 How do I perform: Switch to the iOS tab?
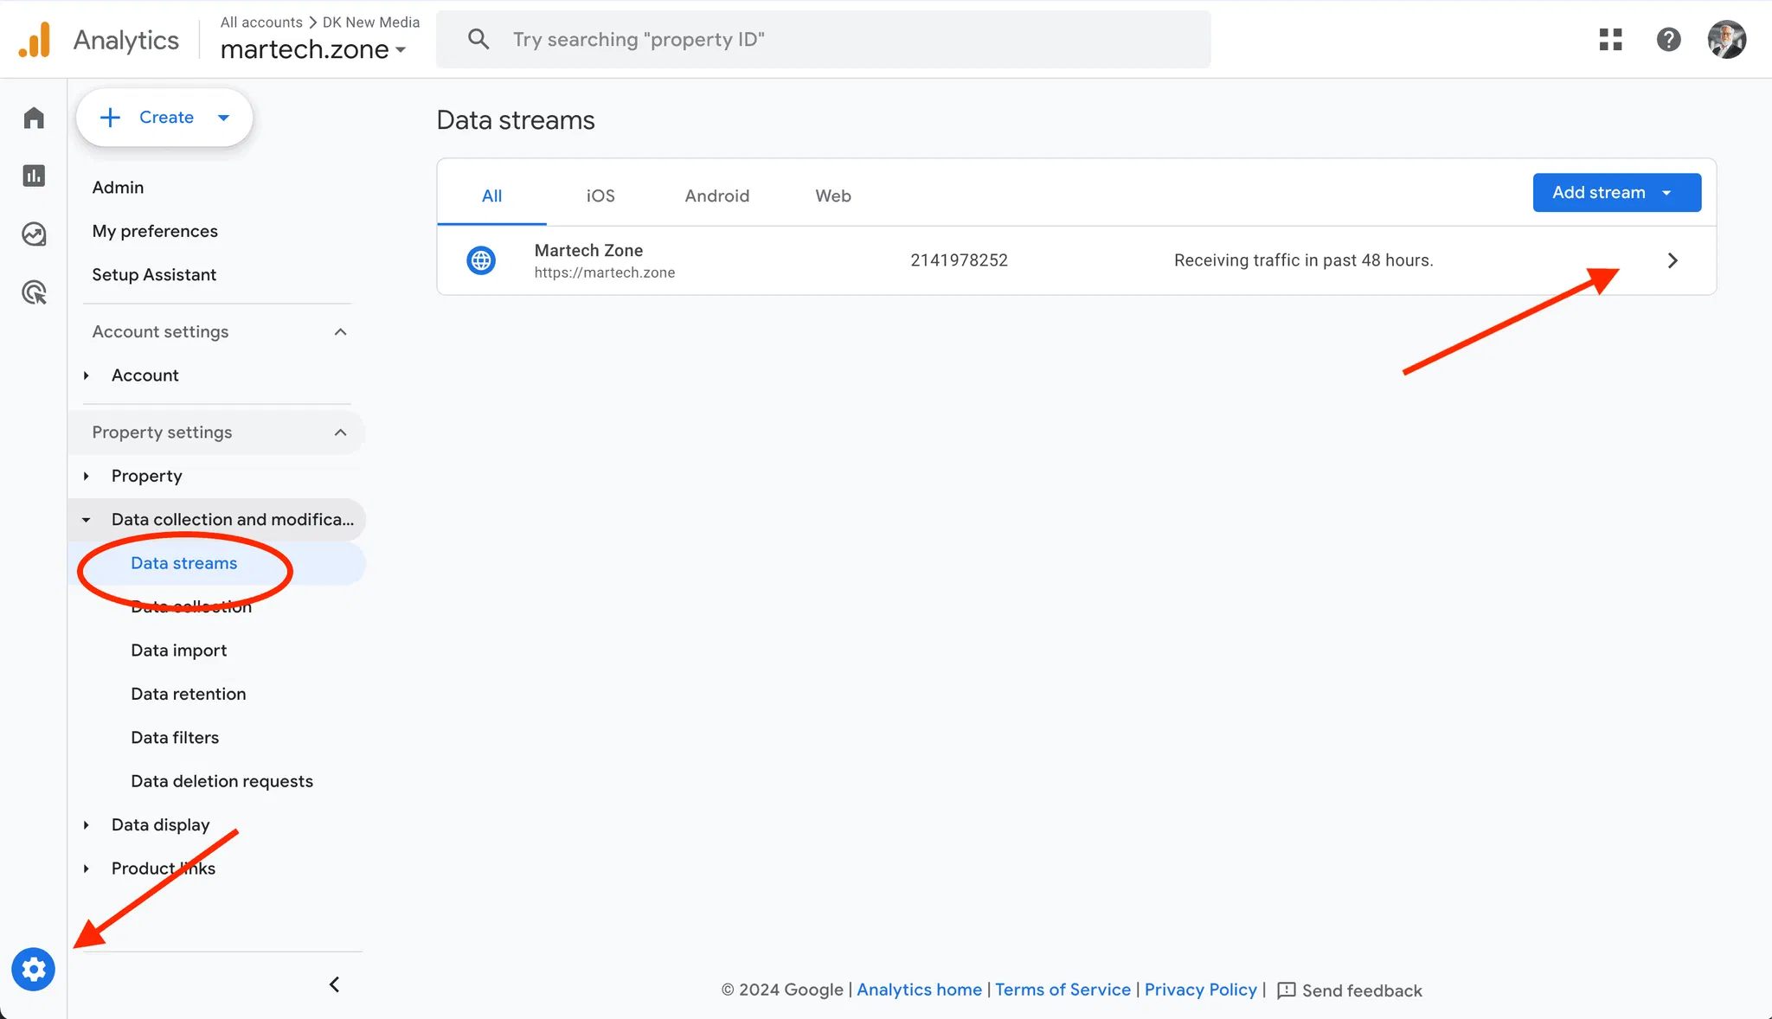click(600, 195)
